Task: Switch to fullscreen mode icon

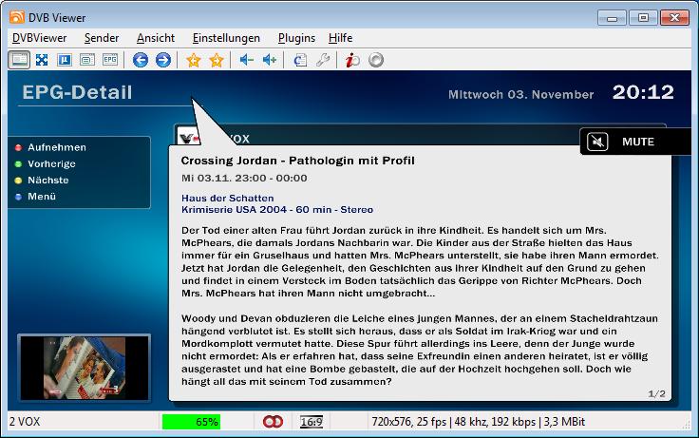Action: click(42, 60)
